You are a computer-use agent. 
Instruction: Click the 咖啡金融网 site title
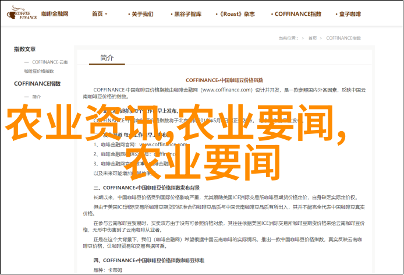pos(55,13)
